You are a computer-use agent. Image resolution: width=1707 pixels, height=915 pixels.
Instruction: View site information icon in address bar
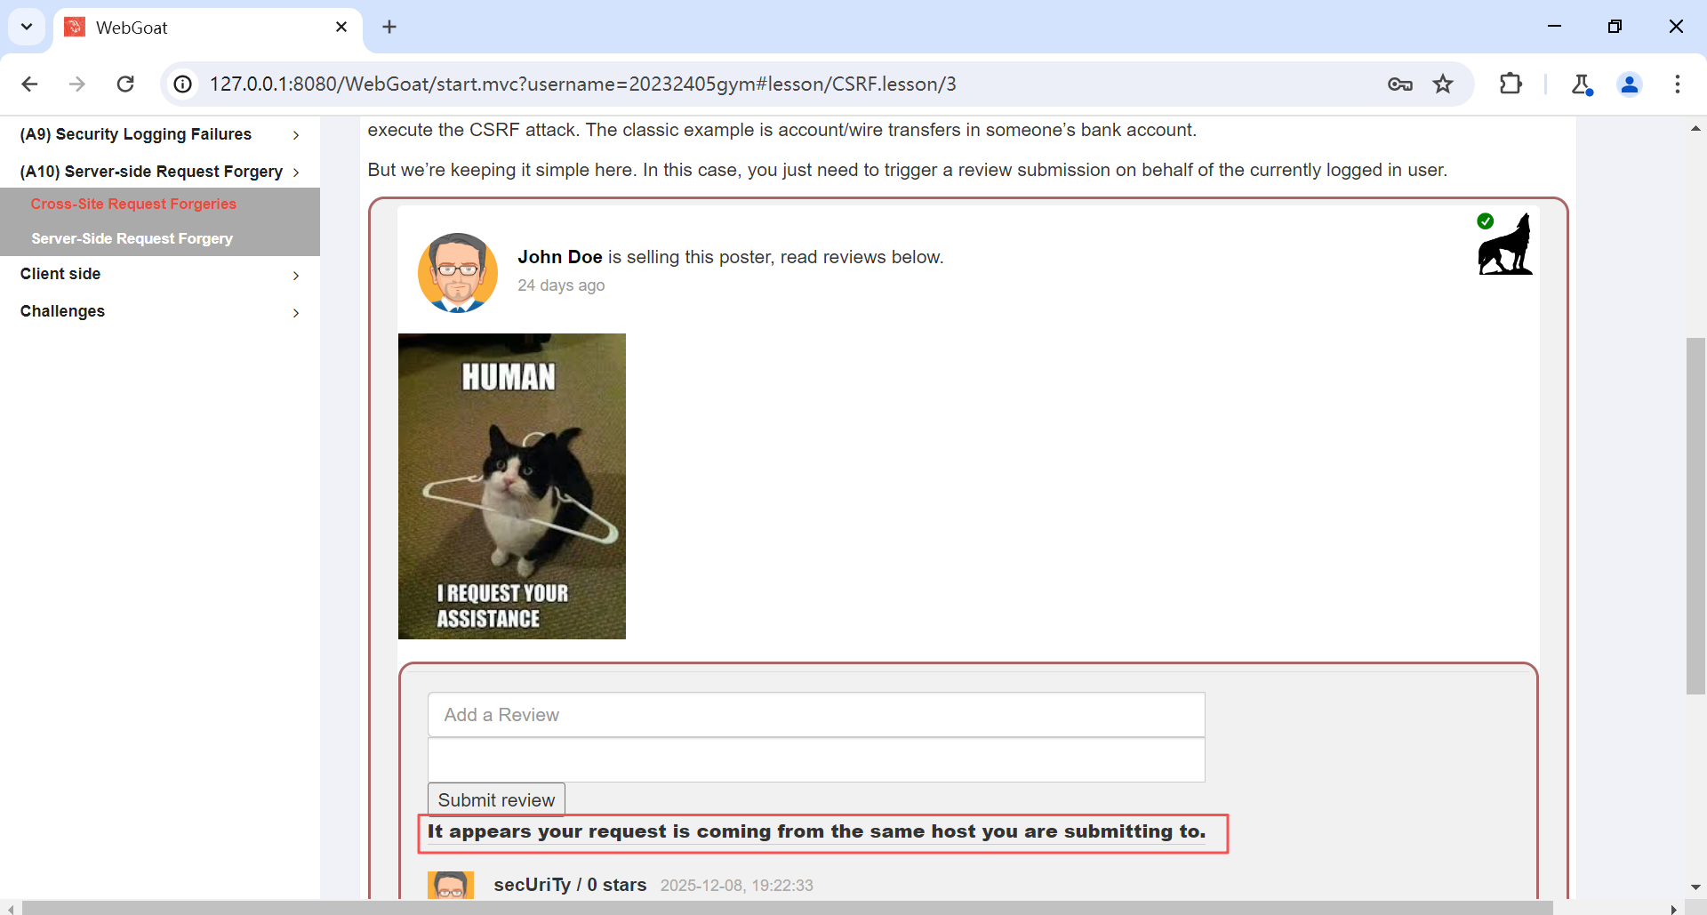(x=182, y=84)
